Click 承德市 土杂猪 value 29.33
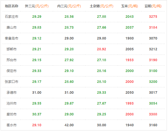This screenshot has width=168, height=131. pyautogui.click(x=101, y=93)
